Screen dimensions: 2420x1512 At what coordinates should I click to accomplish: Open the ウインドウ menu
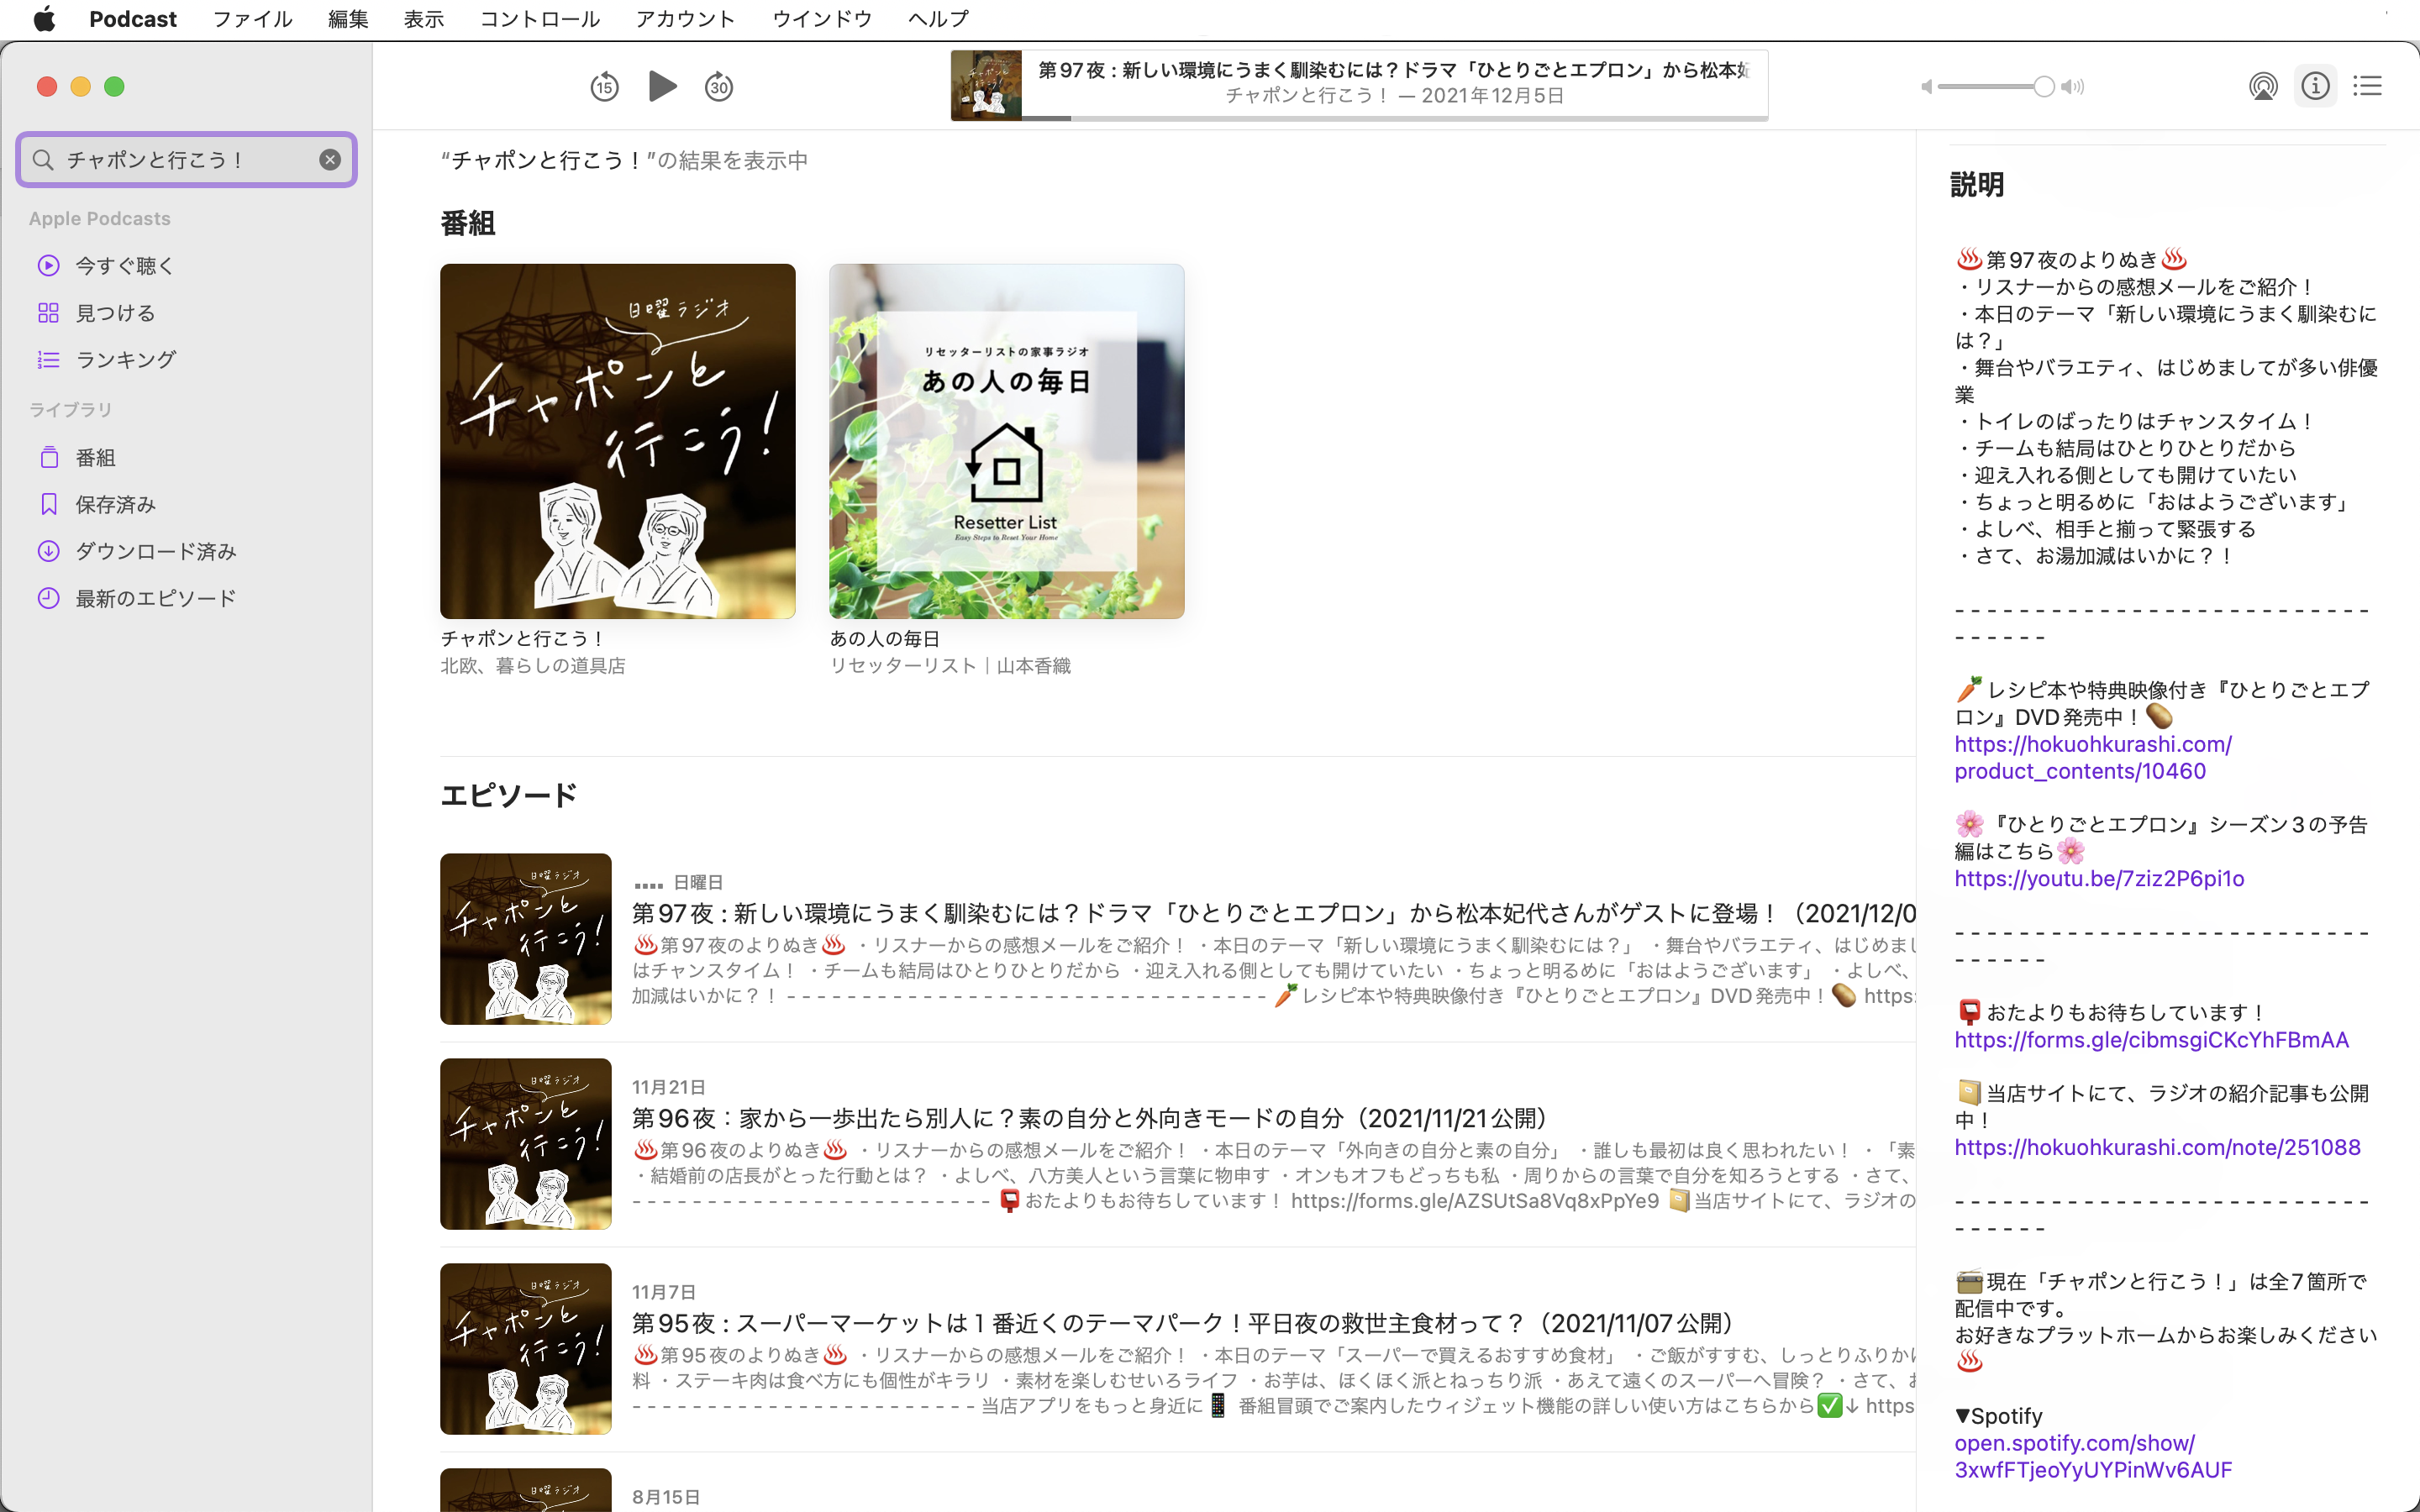[822, 19]
